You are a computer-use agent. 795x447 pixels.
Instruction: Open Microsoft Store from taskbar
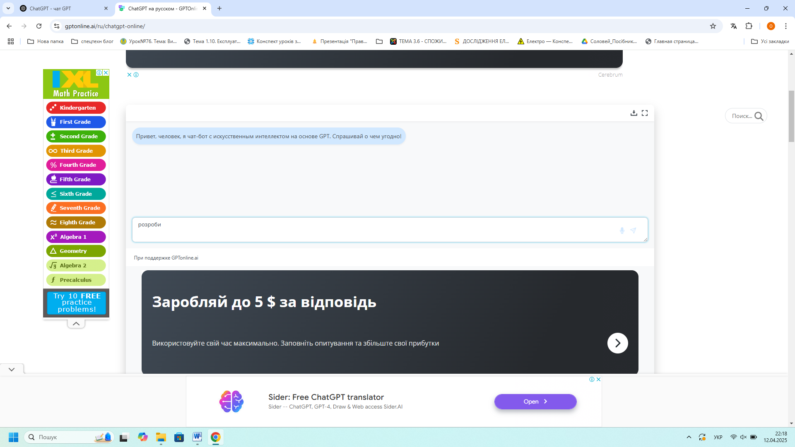179,437
